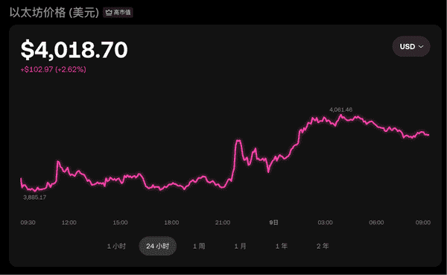Click the 21:00 time axis label
The width and height of the screenshot is (447, 275).
point(223,223)
